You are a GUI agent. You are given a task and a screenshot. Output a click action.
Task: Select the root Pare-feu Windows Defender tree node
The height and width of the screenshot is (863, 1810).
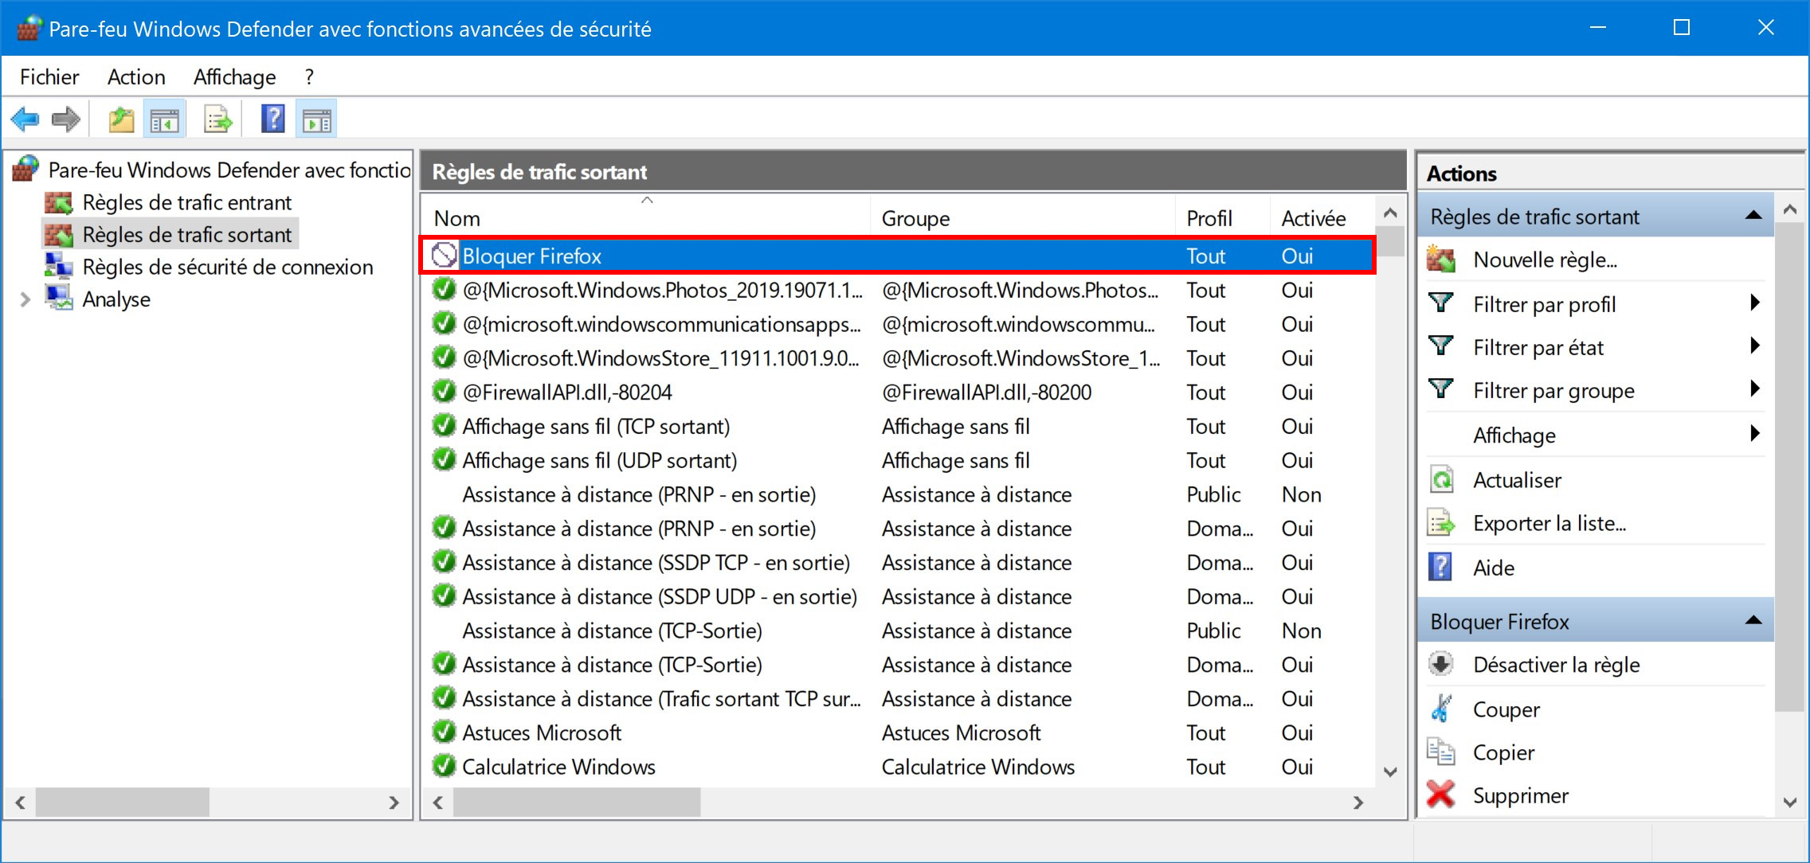tap(229, 170)
